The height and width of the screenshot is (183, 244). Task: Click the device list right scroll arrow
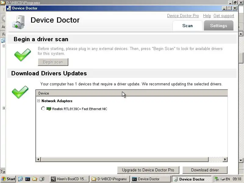(x=225, y=159)
